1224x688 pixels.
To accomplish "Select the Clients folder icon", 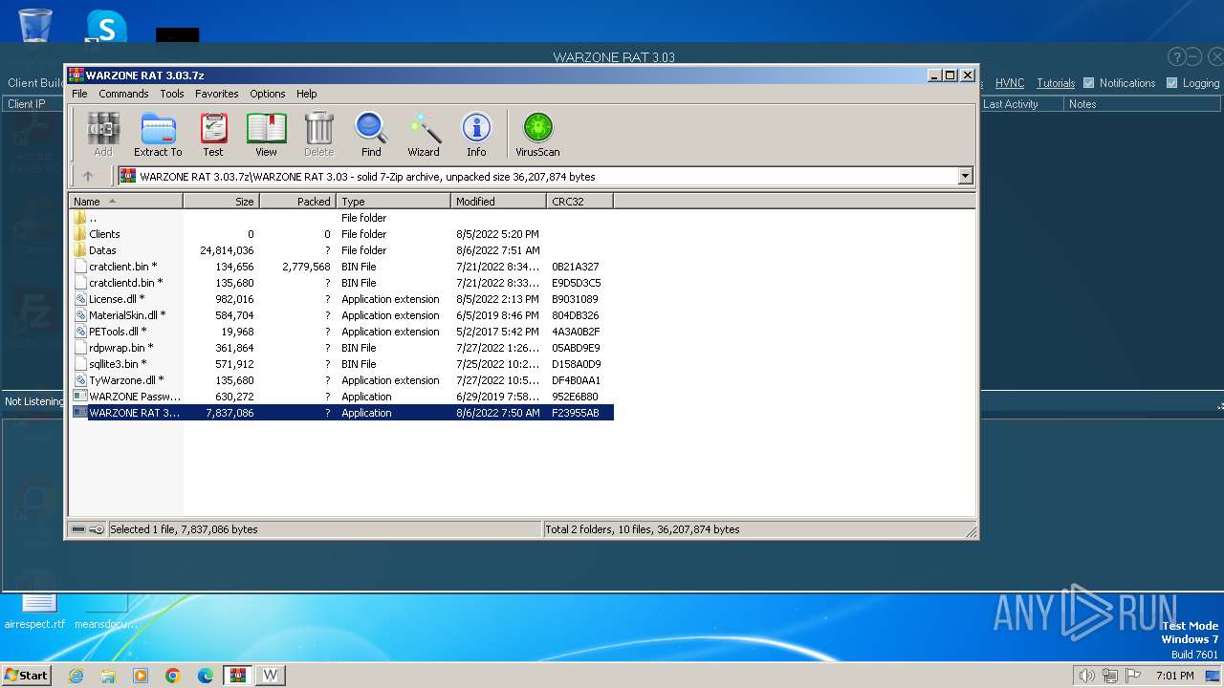I will (80, 234).
